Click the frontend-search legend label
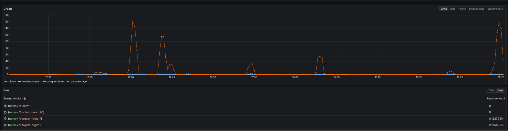The width and height of the screenshot is (508, 131). [32, 81]
